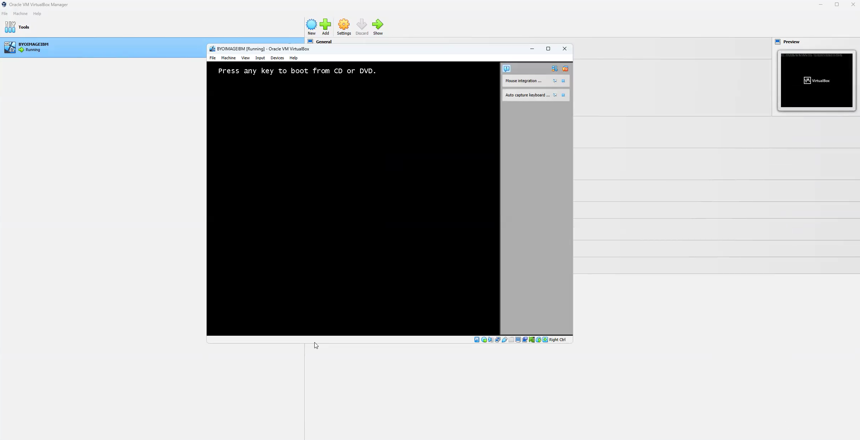Open the audio status icon
Screen dimensions: 860x440
491,340
